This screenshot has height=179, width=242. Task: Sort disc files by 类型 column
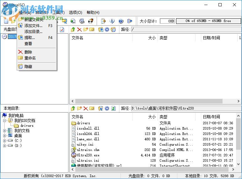(x=176, y=38)
